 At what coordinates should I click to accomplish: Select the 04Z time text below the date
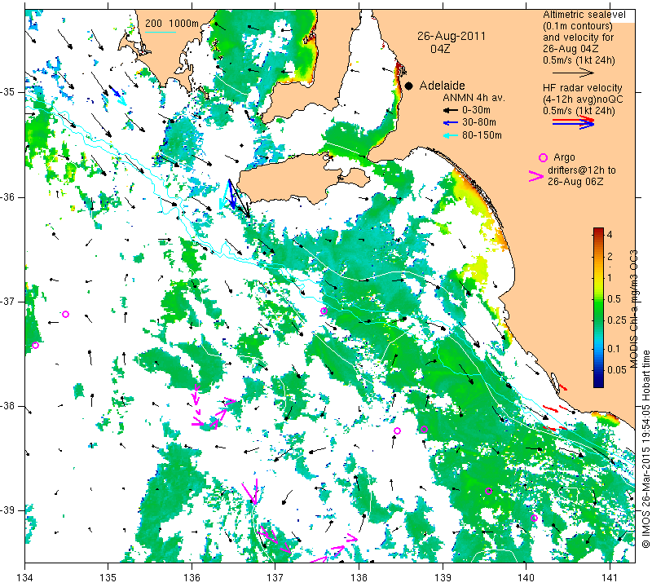(x=440, y=49)
